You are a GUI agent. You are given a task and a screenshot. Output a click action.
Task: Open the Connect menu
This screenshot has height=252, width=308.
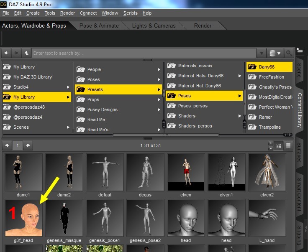pyautogui.click(x=88, y=13)
